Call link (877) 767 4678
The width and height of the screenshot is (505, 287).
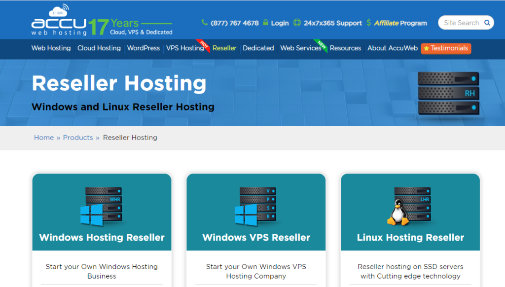pos(234,23)
